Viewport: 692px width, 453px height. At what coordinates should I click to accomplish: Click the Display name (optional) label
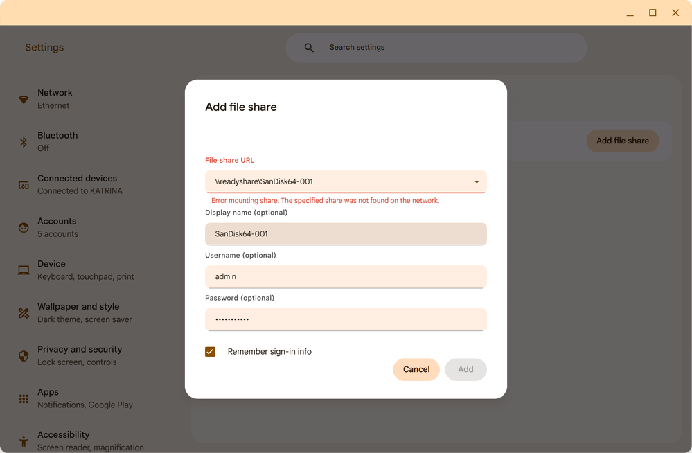[x=247, y=213]
